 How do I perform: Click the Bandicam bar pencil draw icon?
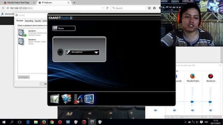point(212,117)
